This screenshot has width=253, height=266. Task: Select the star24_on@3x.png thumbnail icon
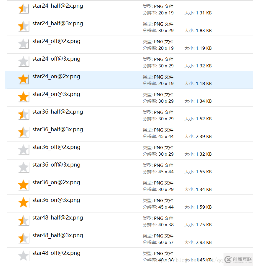(x=23, y=97)
